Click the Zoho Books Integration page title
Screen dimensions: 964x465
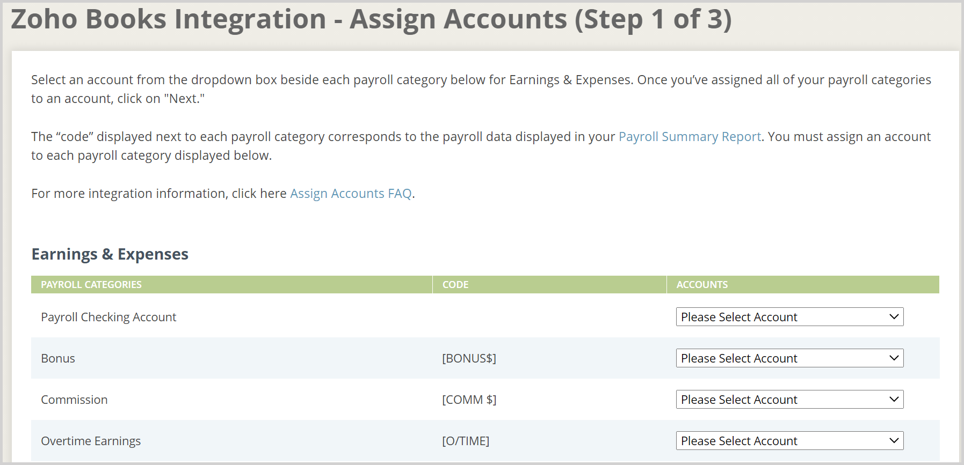(372, 19)
